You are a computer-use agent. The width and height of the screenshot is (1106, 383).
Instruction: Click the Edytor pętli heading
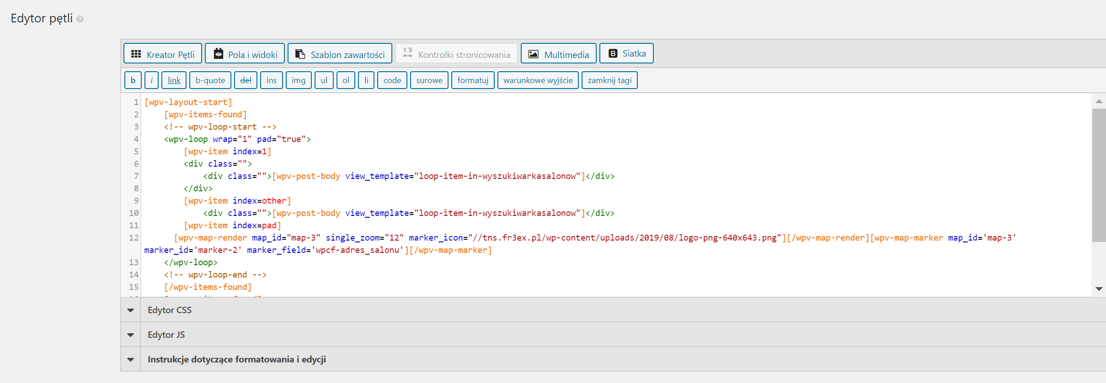(x=42, y=18)
